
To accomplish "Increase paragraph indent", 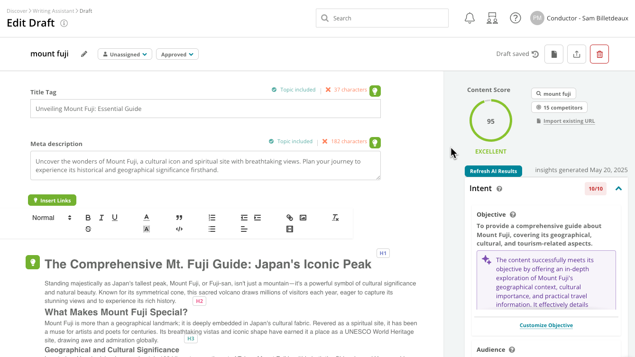I will (258, 218).
